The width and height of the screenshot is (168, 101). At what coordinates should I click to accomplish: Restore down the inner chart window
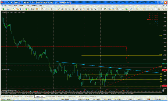pyautogui.click(x=164, y=6)
